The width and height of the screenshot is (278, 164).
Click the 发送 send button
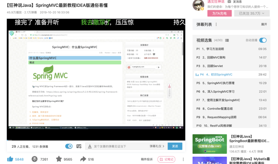175,146
